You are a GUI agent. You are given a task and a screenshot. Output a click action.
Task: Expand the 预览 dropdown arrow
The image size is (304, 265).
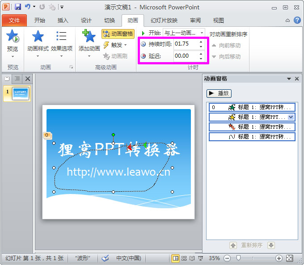[13, 56]
